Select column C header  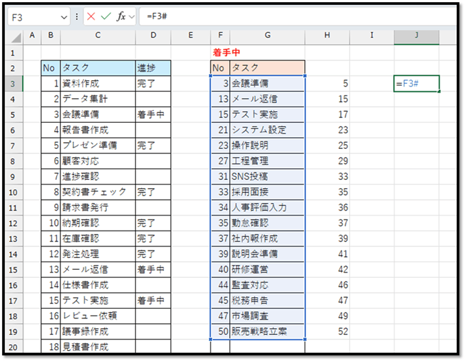tap(97, 35)
